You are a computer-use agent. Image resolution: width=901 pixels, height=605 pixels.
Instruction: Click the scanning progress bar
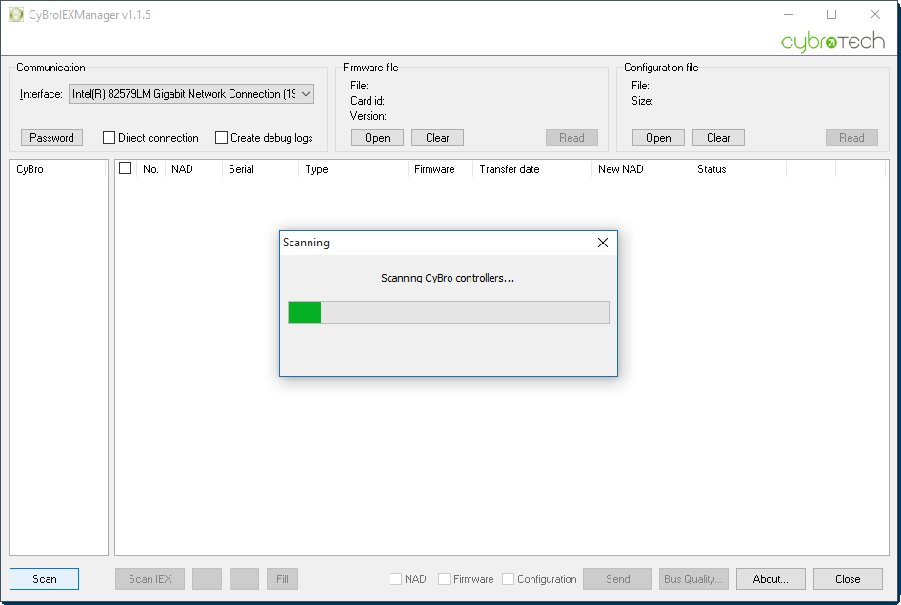(x=449, y=313)
